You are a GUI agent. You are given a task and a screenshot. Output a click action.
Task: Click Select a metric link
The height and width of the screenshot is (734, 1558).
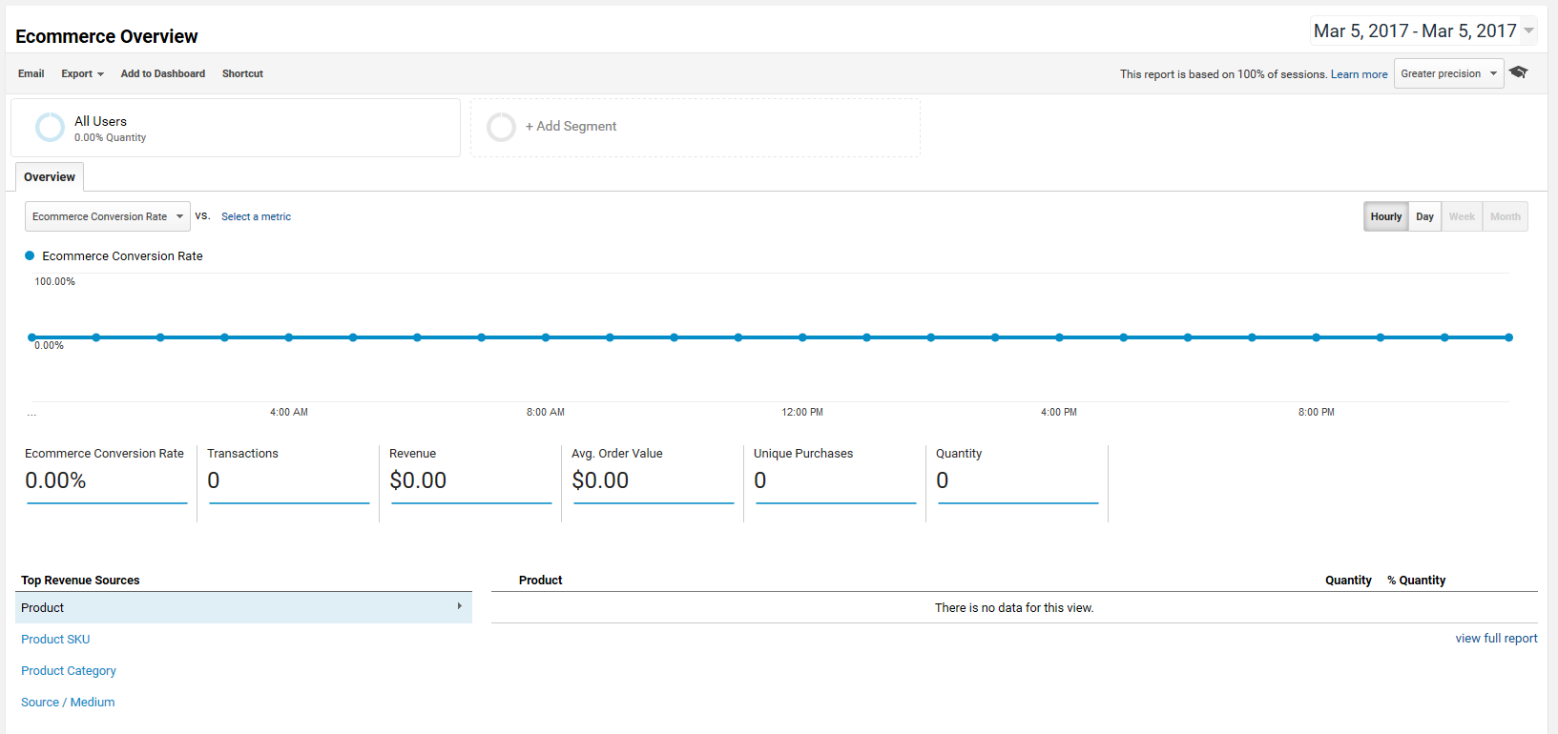tap(256, 216)
